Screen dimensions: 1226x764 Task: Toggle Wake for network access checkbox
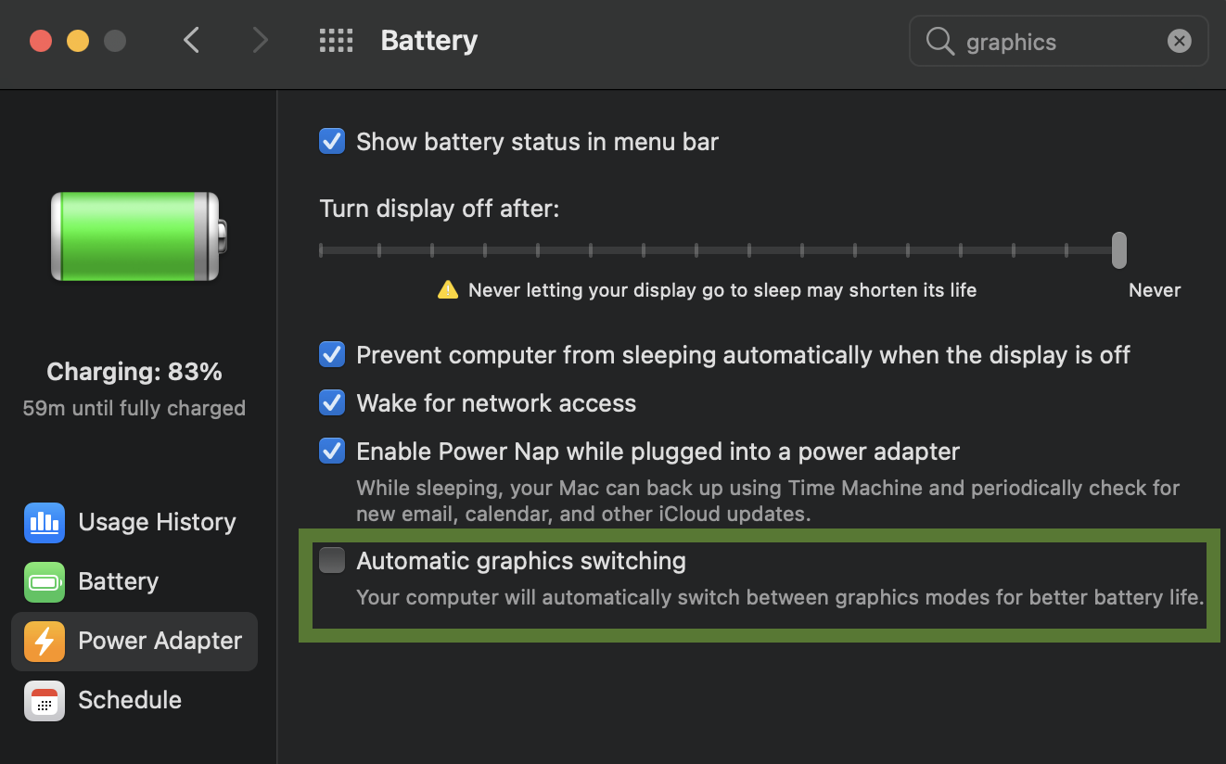pos(332,402)
